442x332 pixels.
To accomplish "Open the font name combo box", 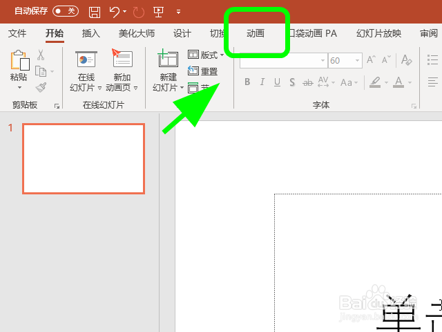I will click(x=284, y=60).
